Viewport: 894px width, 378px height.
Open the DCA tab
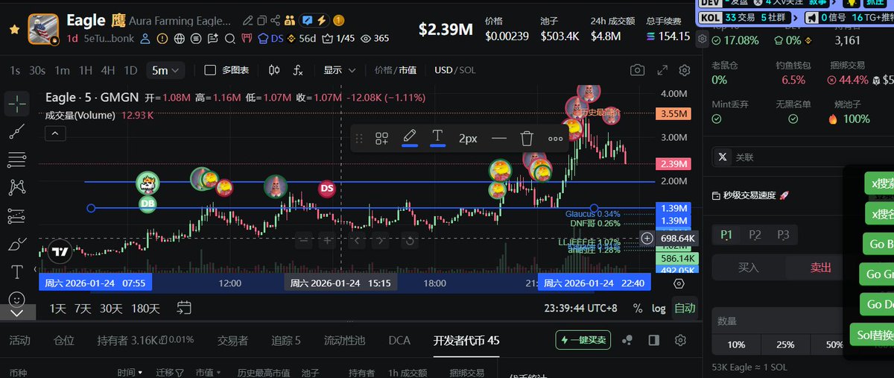click(x=399, y=341)
